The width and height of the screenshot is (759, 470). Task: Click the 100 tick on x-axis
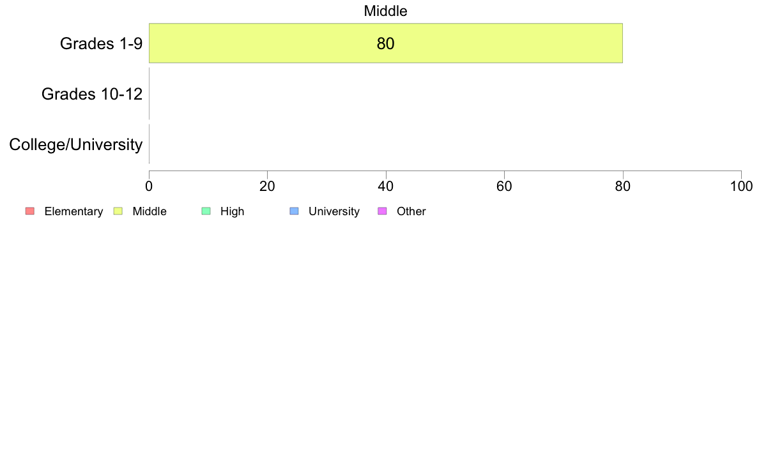[741, 186]
